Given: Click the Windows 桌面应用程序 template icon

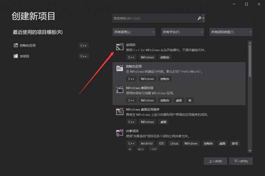Looking at the screenshot, I should pyautogui.click(x=120, y=112).
